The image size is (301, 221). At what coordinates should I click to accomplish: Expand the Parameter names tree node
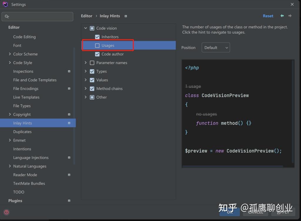tap(86, 63)
